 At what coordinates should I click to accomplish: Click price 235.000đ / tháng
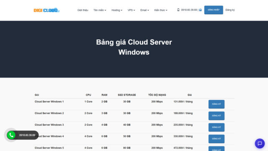coord(183,125)
